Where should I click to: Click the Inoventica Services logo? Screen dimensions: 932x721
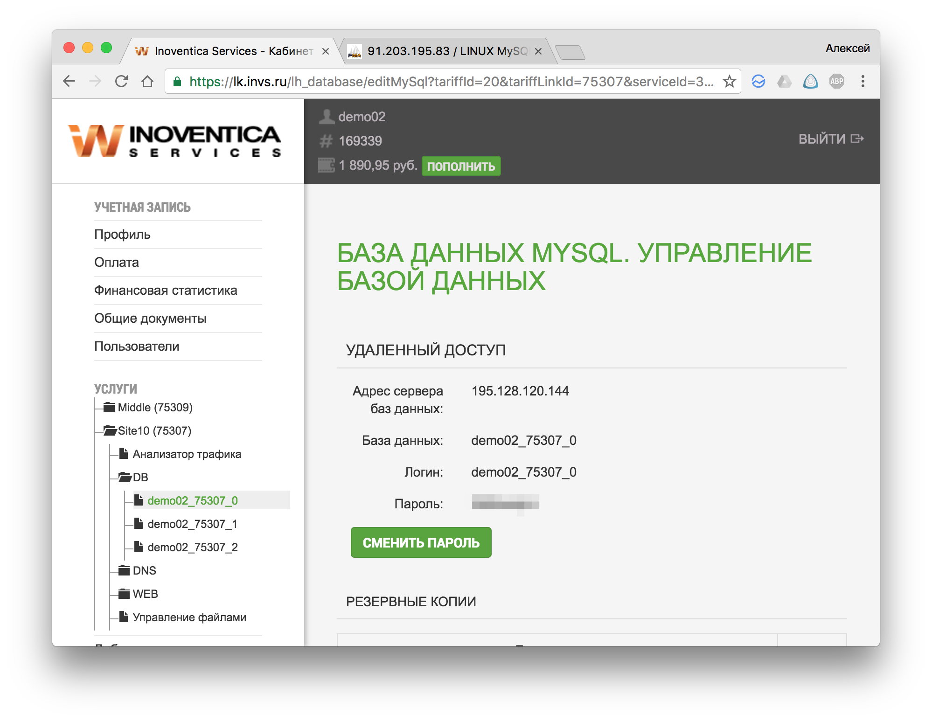point(175,140)
